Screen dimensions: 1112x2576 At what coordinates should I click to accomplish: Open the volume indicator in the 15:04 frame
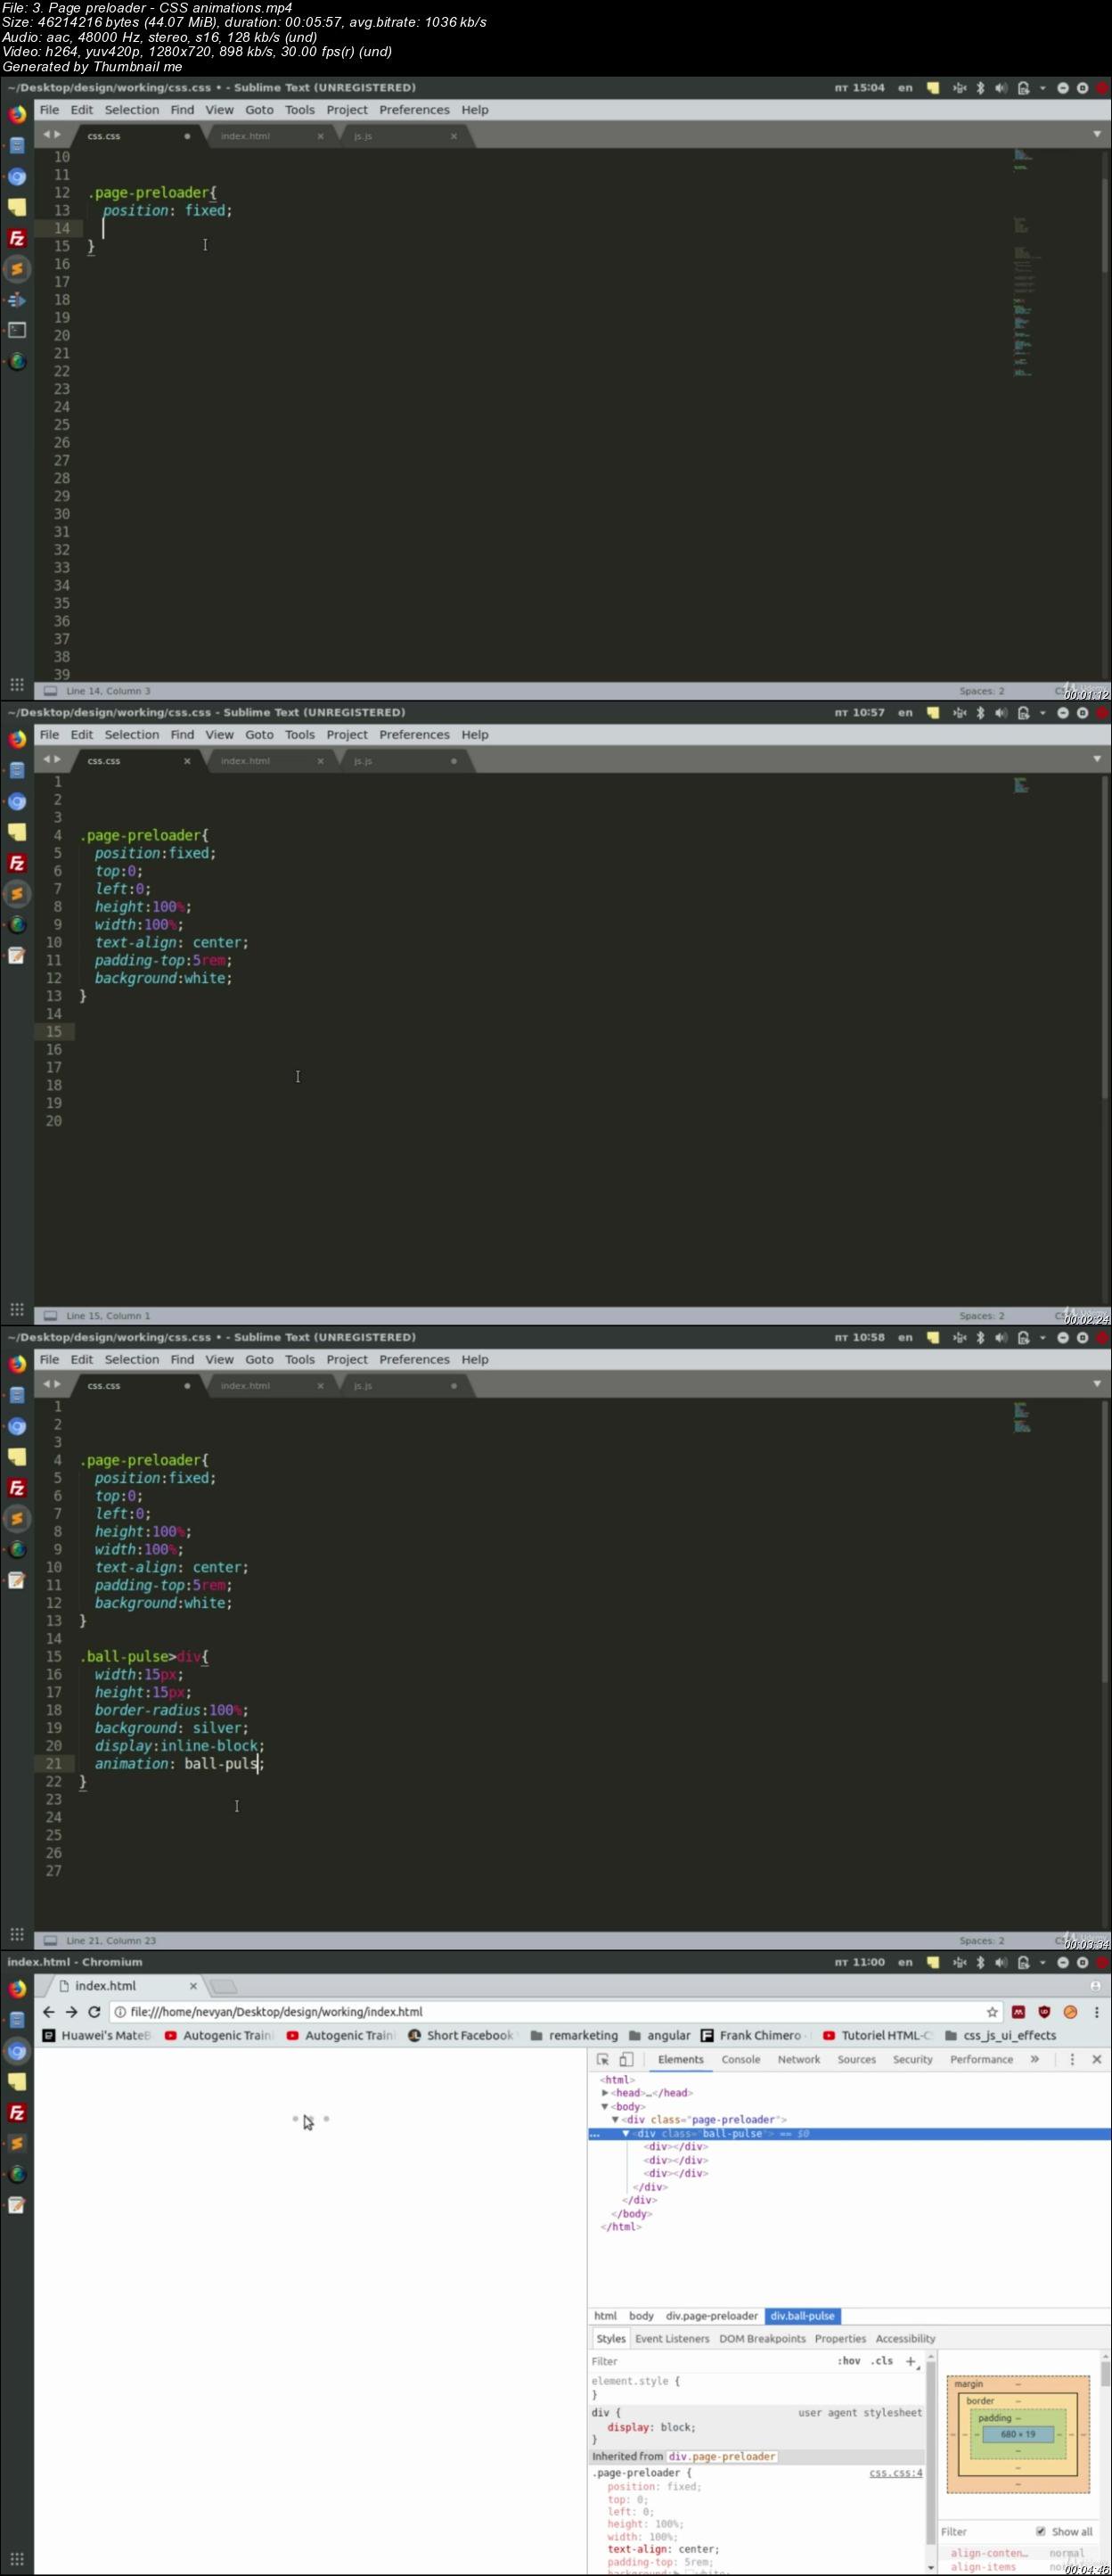coord(1001,88)
